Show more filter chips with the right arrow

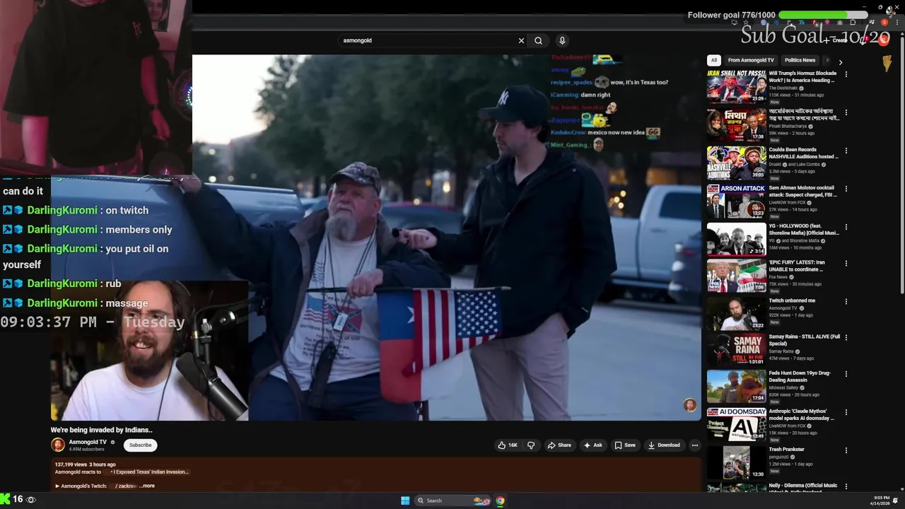(x=840, y=62)
